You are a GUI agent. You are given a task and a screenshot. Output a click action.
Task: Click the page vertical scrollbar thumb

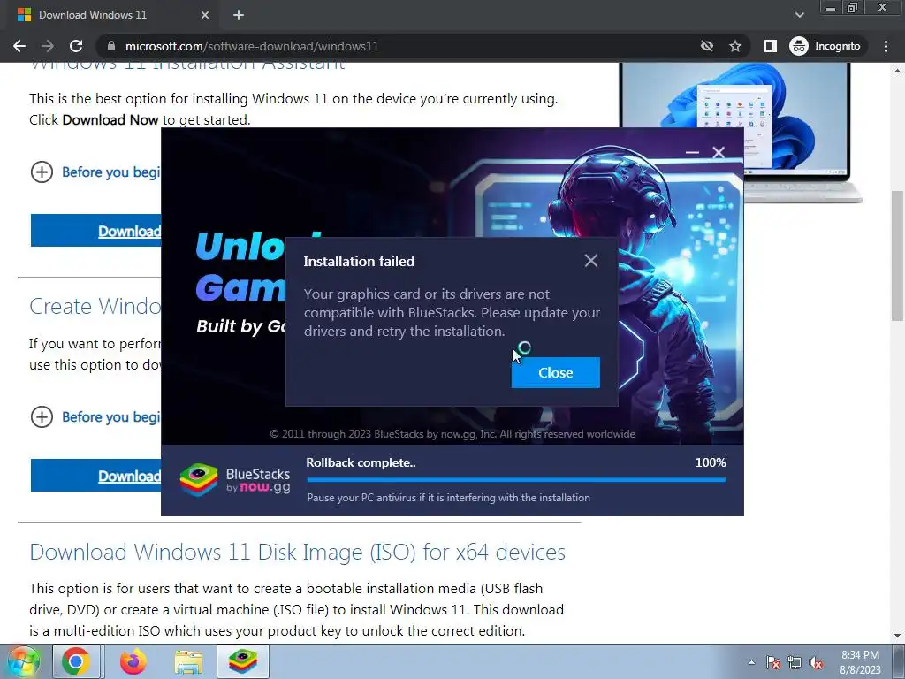tap(897, 256)
